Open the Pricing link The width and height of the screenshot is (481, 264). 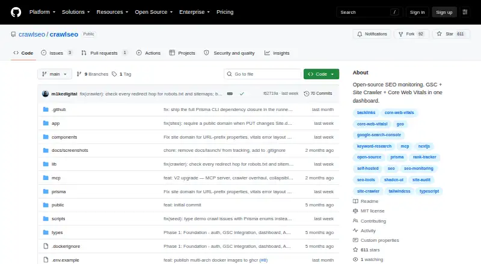point(225,12)
